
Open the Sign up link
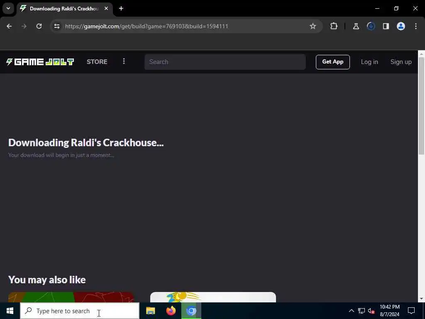pos(401,62)
